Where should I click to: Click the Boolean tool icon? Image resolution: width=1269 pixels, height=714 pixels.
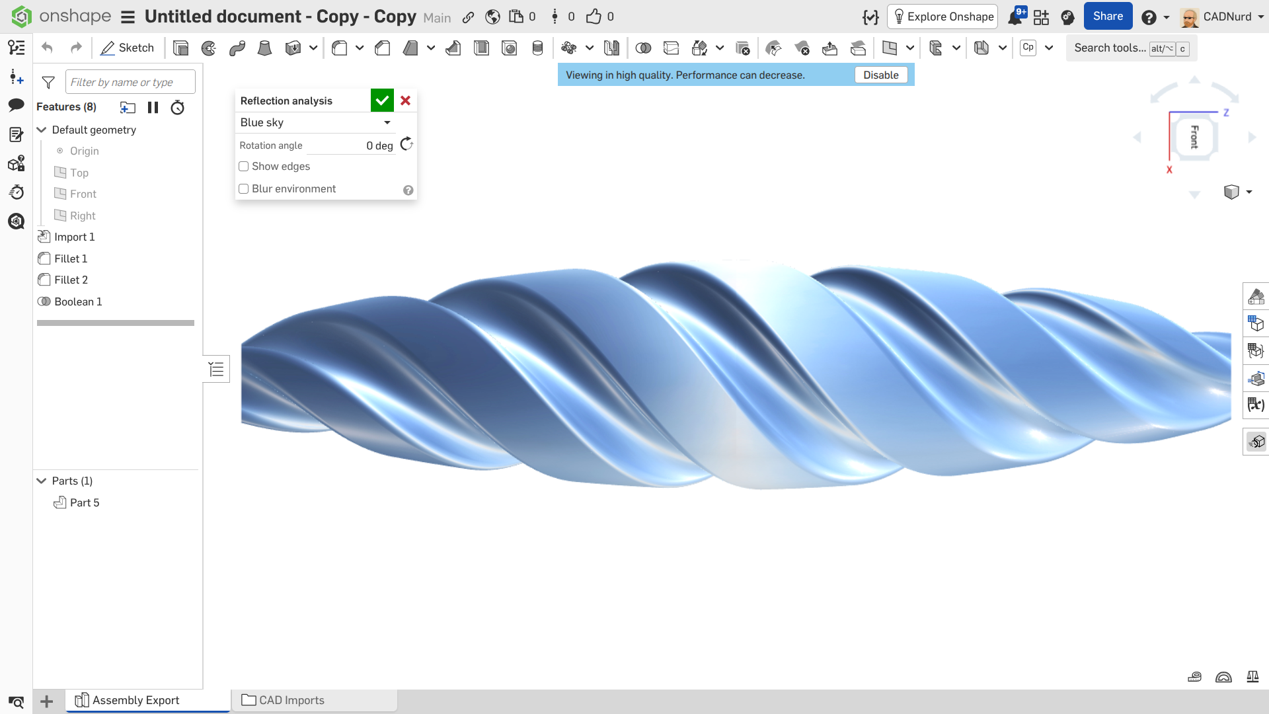pyautogui.click(x=642, y=48)
